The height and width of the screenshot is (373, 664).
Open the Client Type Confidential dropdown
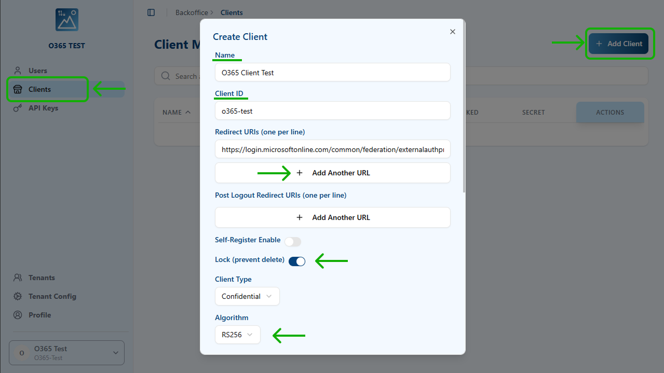(x=247, y=296)
